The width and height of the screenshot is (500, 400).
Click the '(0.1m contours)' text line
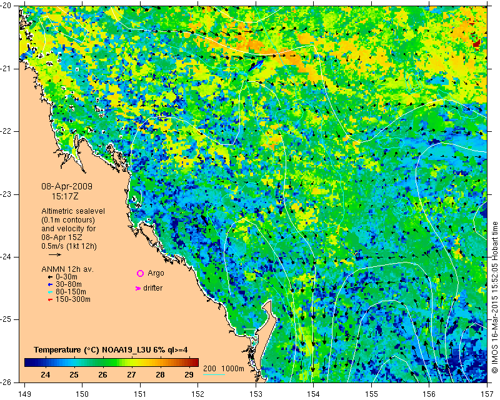pos(68,220)
